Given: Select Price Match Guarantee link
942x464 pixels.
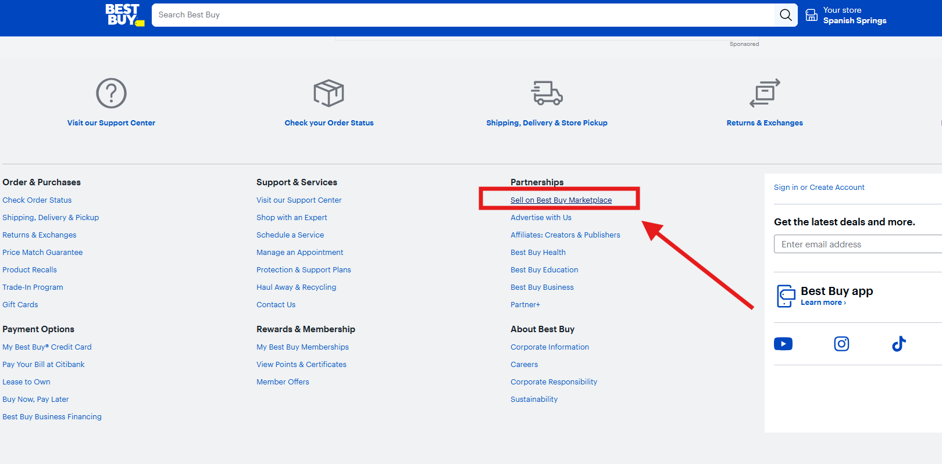Looking at the screenshot, I should (x=42, y=252).
